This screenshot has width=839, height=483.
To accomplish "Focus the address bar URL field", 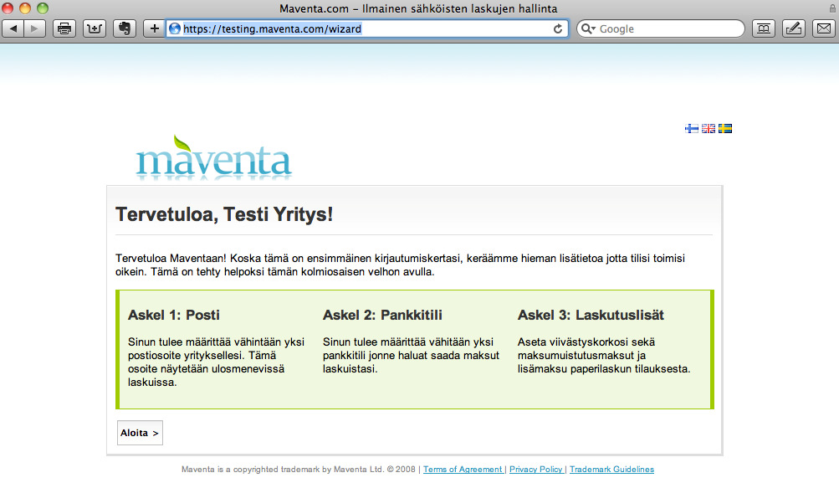I will (x=367, y=28).
